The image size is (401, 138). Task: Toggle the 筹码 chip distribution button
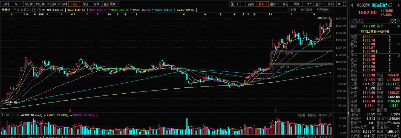coord(285,4)
